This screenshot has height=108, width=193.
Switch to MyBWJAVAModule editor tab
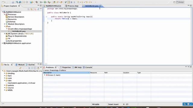click(52, 6)
